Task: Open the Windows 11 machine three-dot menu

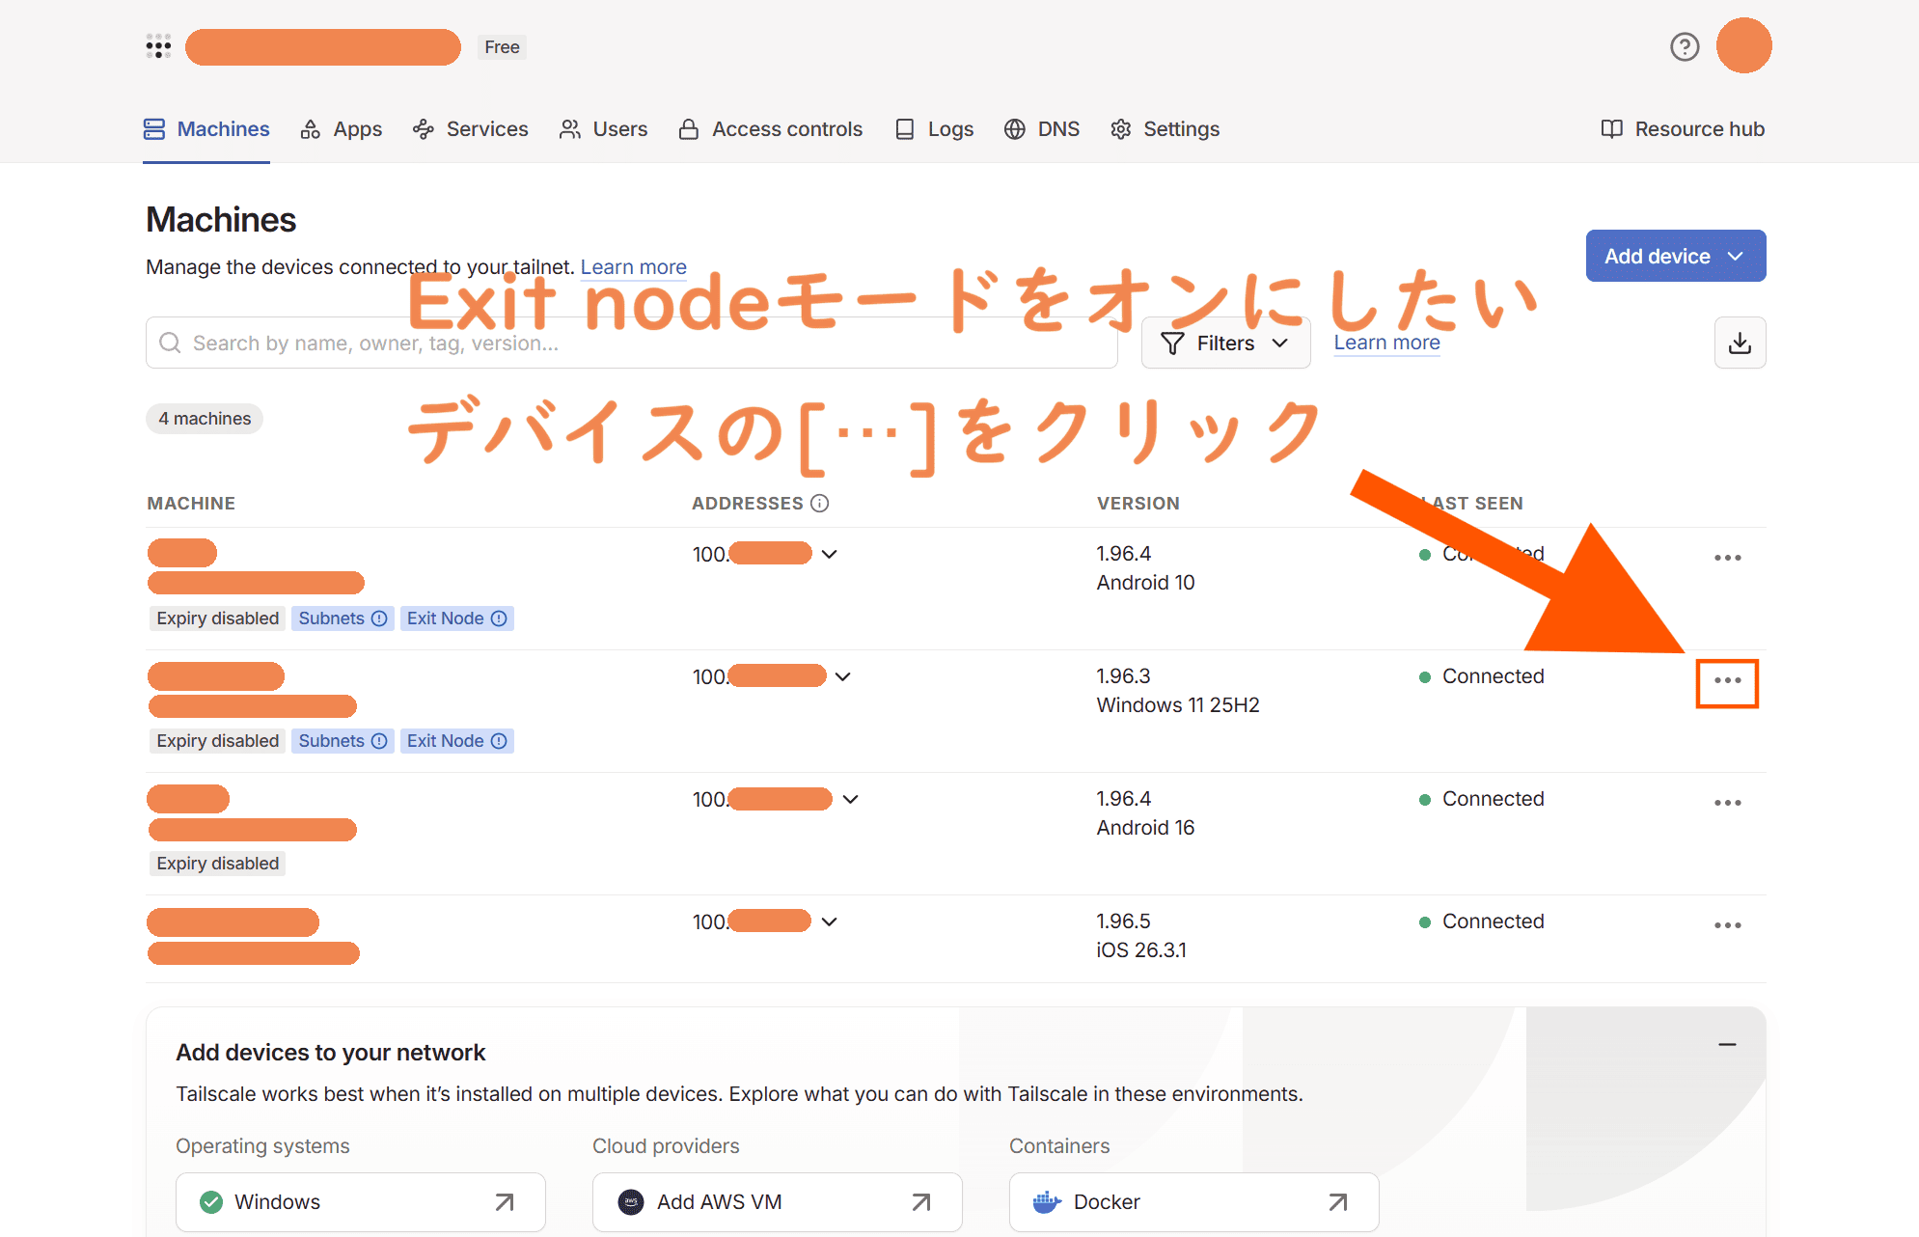Action: point(1727,681)
